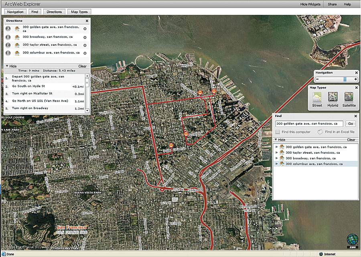The width and height of the screenshot is (361, 257).
Task: Select 300 taylor street result text
Action: point(312,153)
